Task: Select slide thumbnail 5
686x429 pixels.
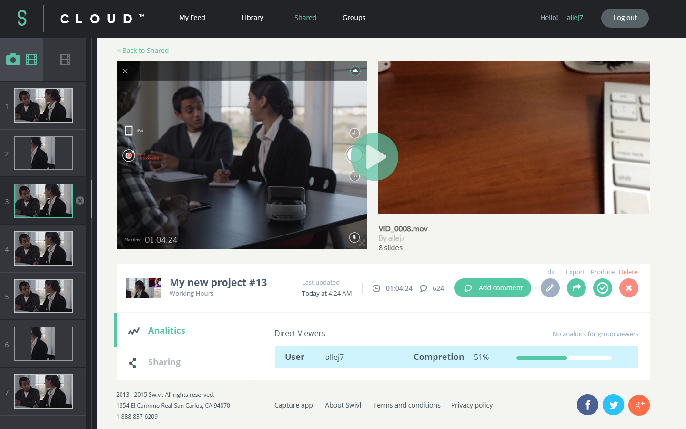Action: (x=44, y=296)
